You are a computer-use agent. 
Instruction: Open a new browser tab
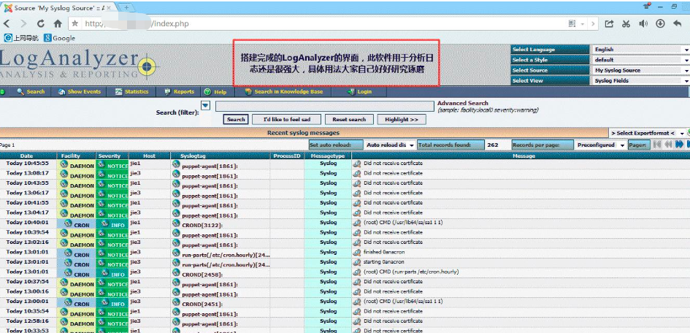(x=126, y=7)
